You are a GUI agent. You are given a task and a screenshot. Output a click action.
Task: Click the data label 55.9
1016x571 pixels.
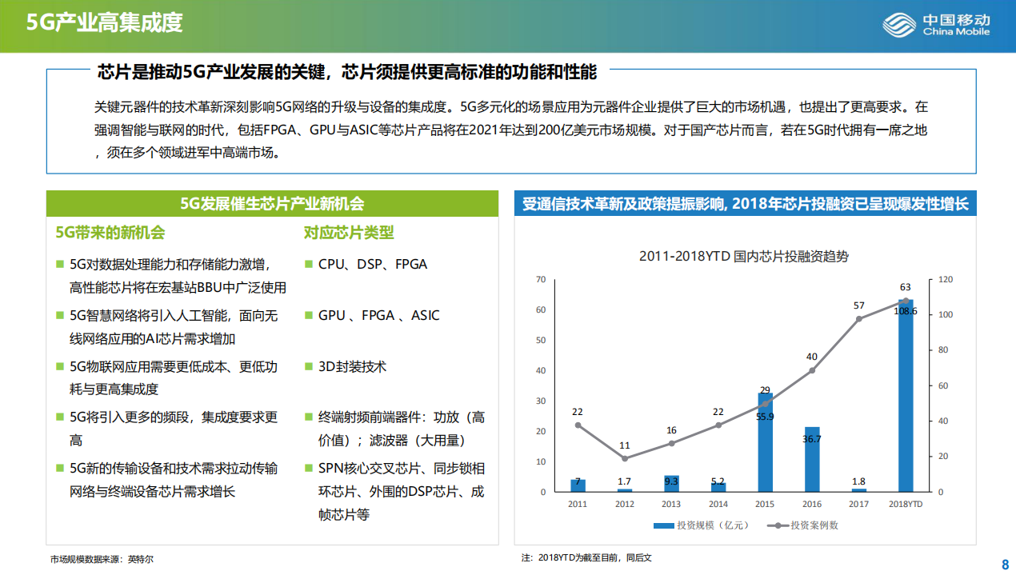pyautogui.click(x=765, y=416)
